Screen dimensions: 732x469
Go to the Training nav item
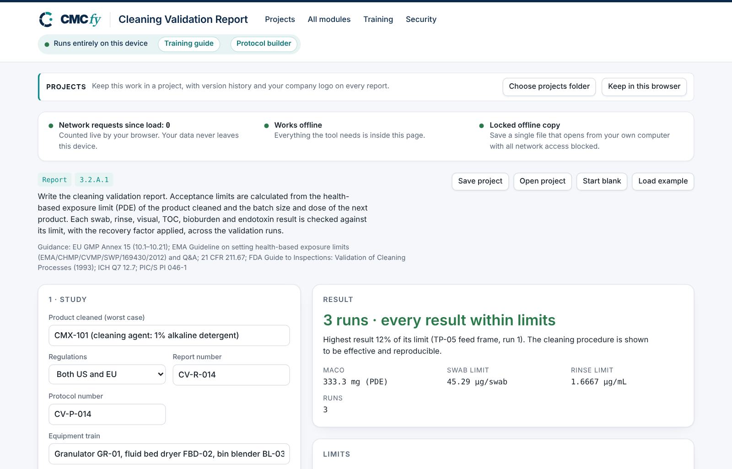click(378, 19)
